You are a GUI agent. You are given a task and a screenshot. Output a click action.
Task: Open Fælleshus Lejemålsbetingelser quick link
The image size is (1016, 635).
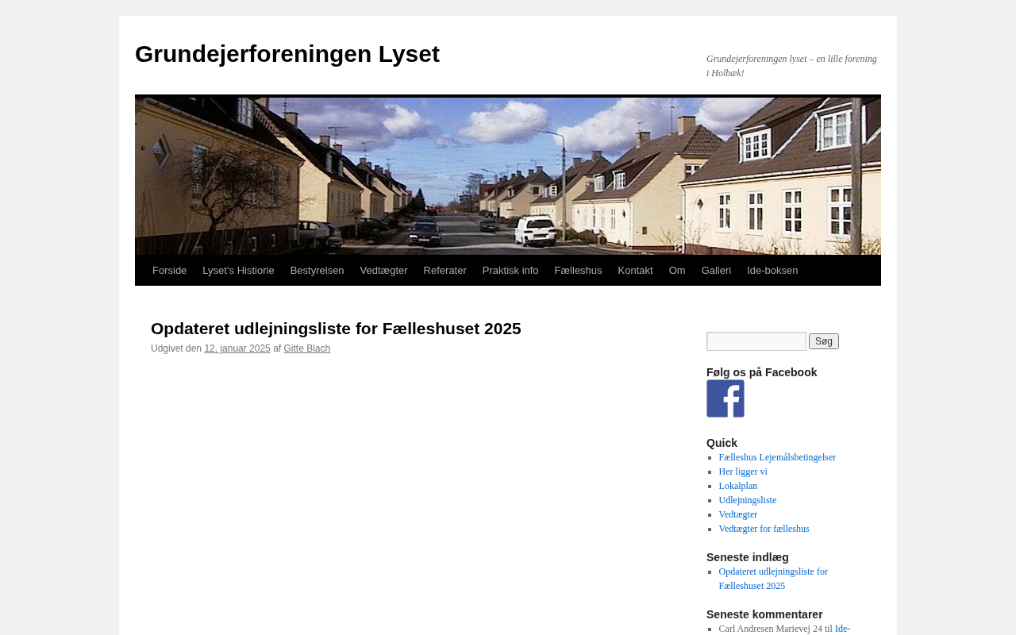point(777,457)
